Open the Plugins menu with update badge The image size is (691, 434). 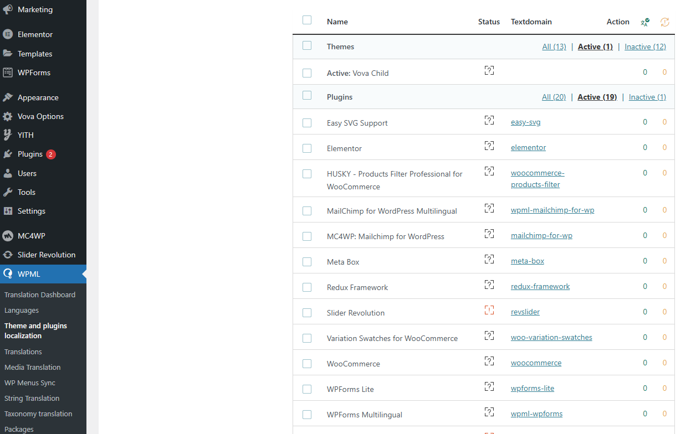pos(30,154)
